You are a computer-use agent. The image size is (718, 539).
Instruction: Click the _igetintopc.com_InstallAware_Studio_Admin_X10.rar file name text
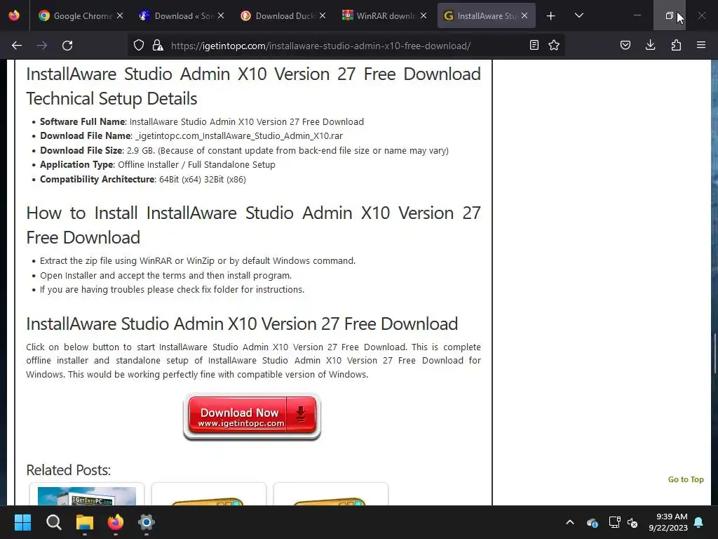pos(239,136)
